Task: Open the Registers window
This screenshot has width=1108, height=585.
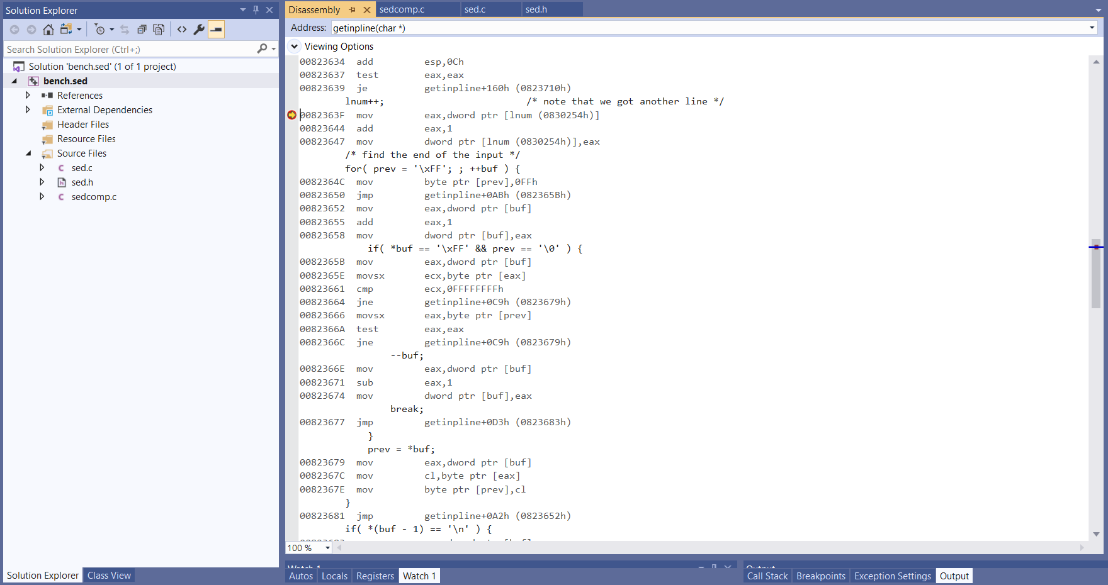Action: coord(375,576)
